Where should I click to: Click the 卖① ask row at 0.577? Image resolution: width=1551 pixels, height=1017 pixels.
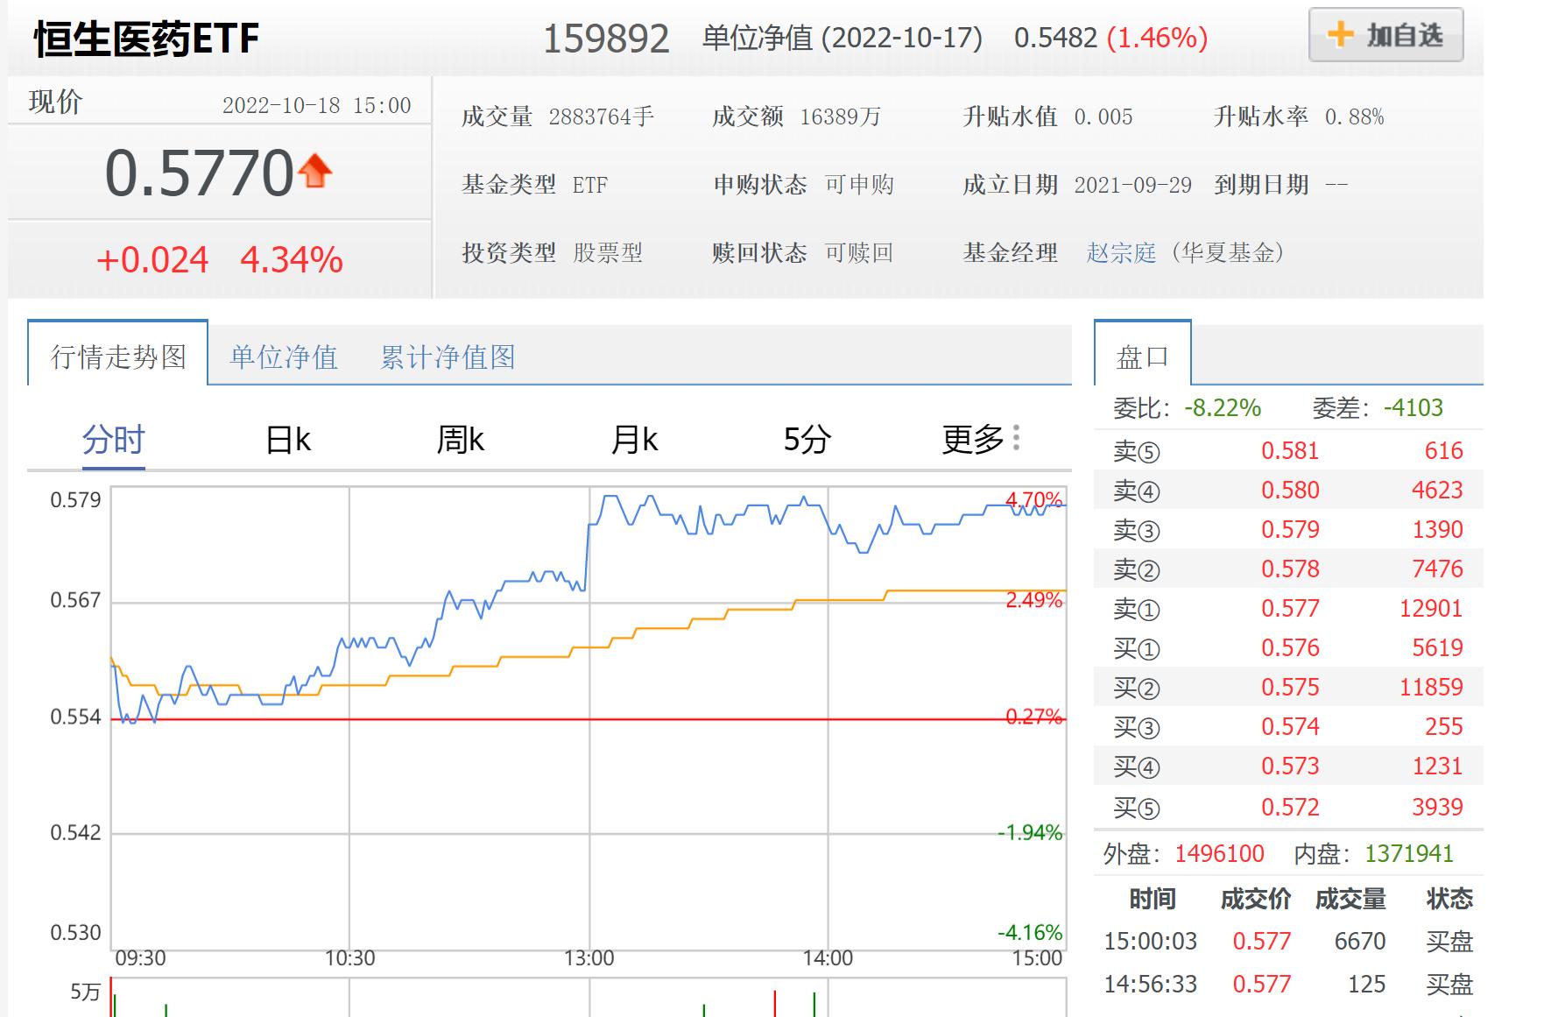coord(1288,608)
